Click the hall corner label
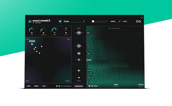 tap(68, 39)
